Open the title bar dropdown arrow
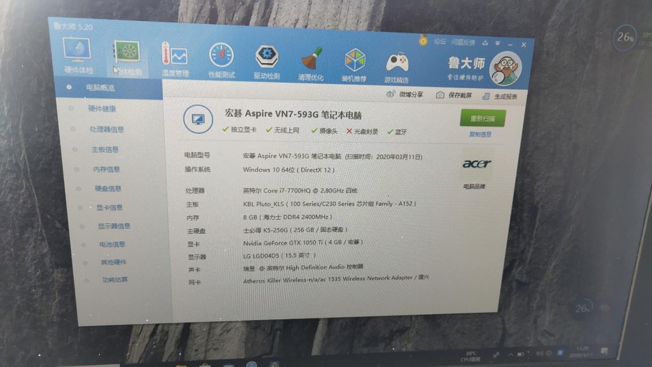The image size is (652, 367). 497,44
